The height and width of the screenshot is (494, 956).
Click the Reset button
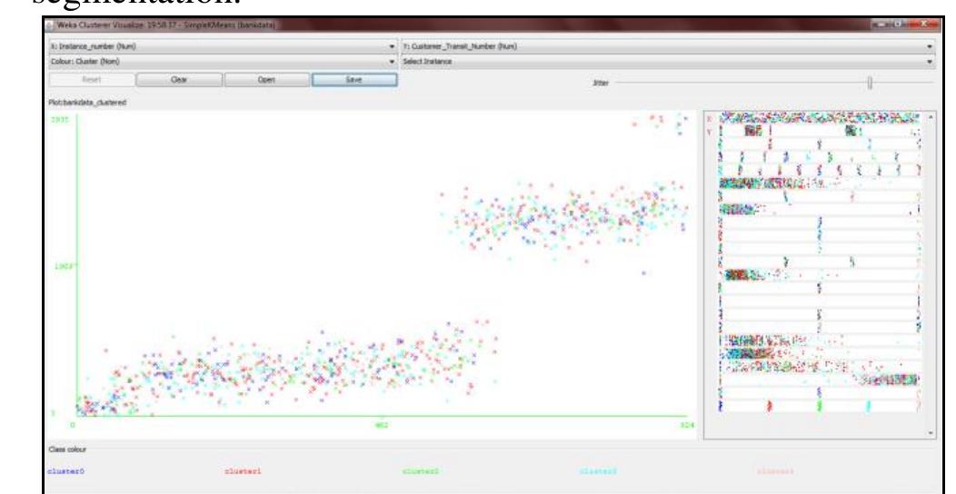[92, 80]
